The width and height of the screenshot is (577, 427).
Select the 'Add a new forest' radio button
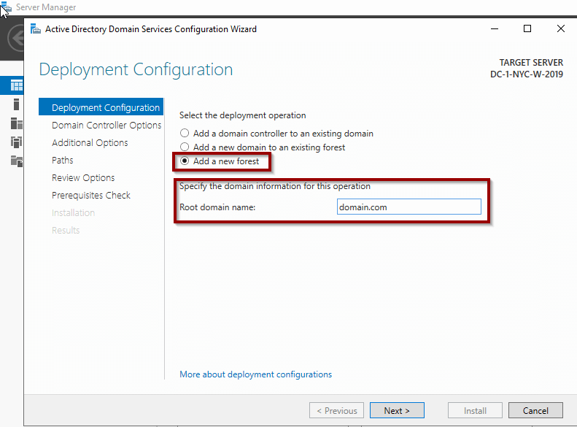tap(185, 161)
